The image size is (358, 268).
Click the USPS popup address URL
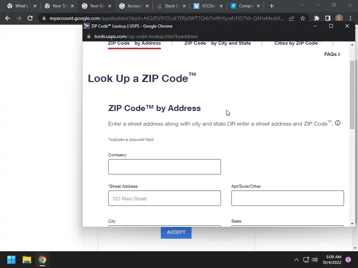click(146, 36)
